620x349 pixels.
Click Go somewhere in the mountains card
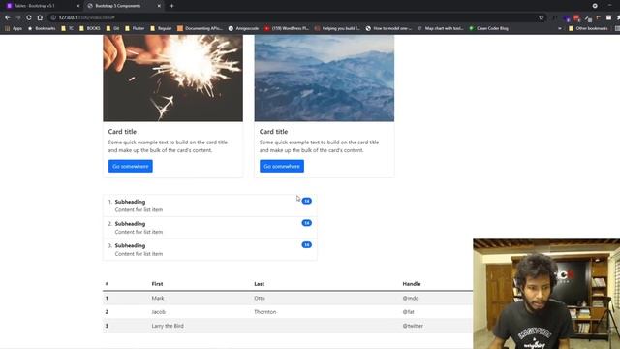(282, 166)
